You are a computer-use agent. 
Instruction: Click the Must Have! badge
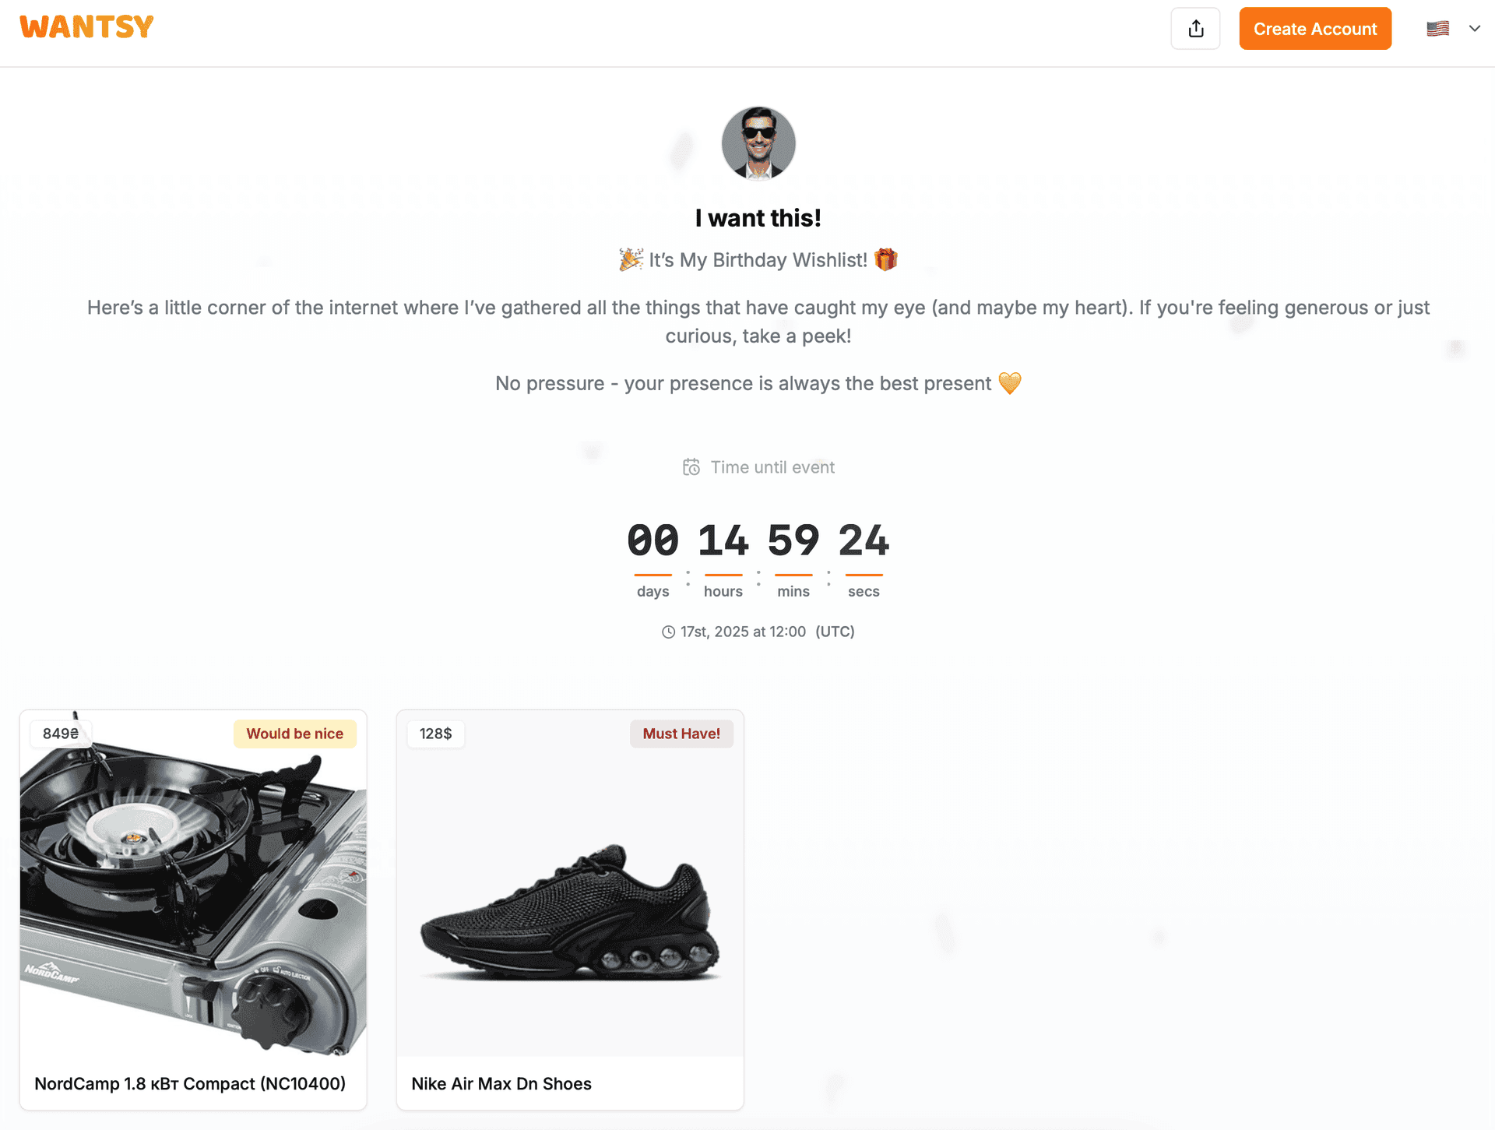(x=681, y=734)
